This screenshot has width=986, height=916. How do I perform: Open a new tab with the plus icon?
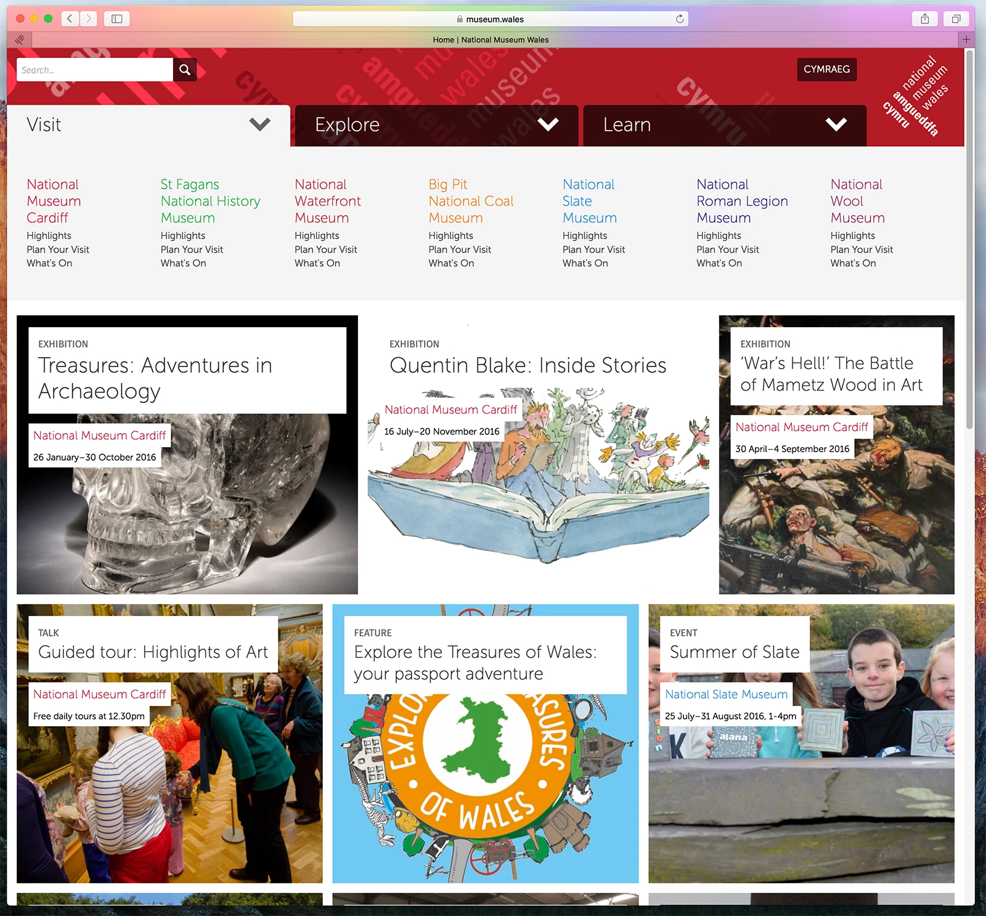pyautogui.click(x=966, y=39)
